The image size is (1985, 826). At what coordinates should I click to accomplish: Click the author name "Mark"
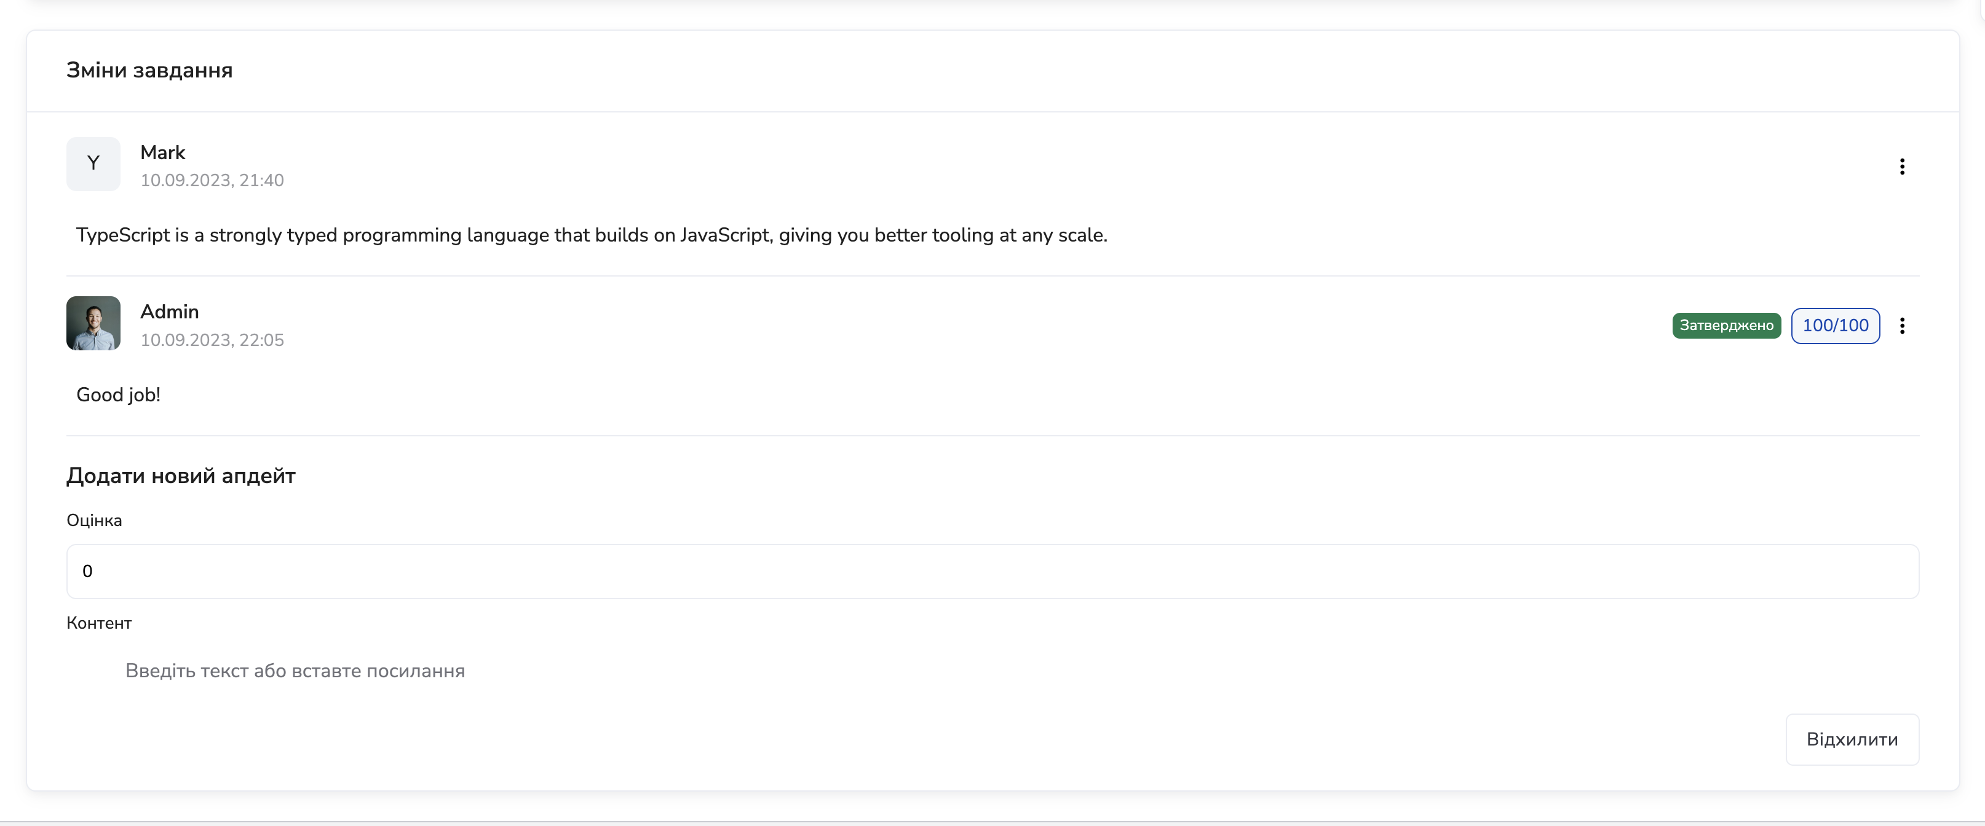pos(162,152)
